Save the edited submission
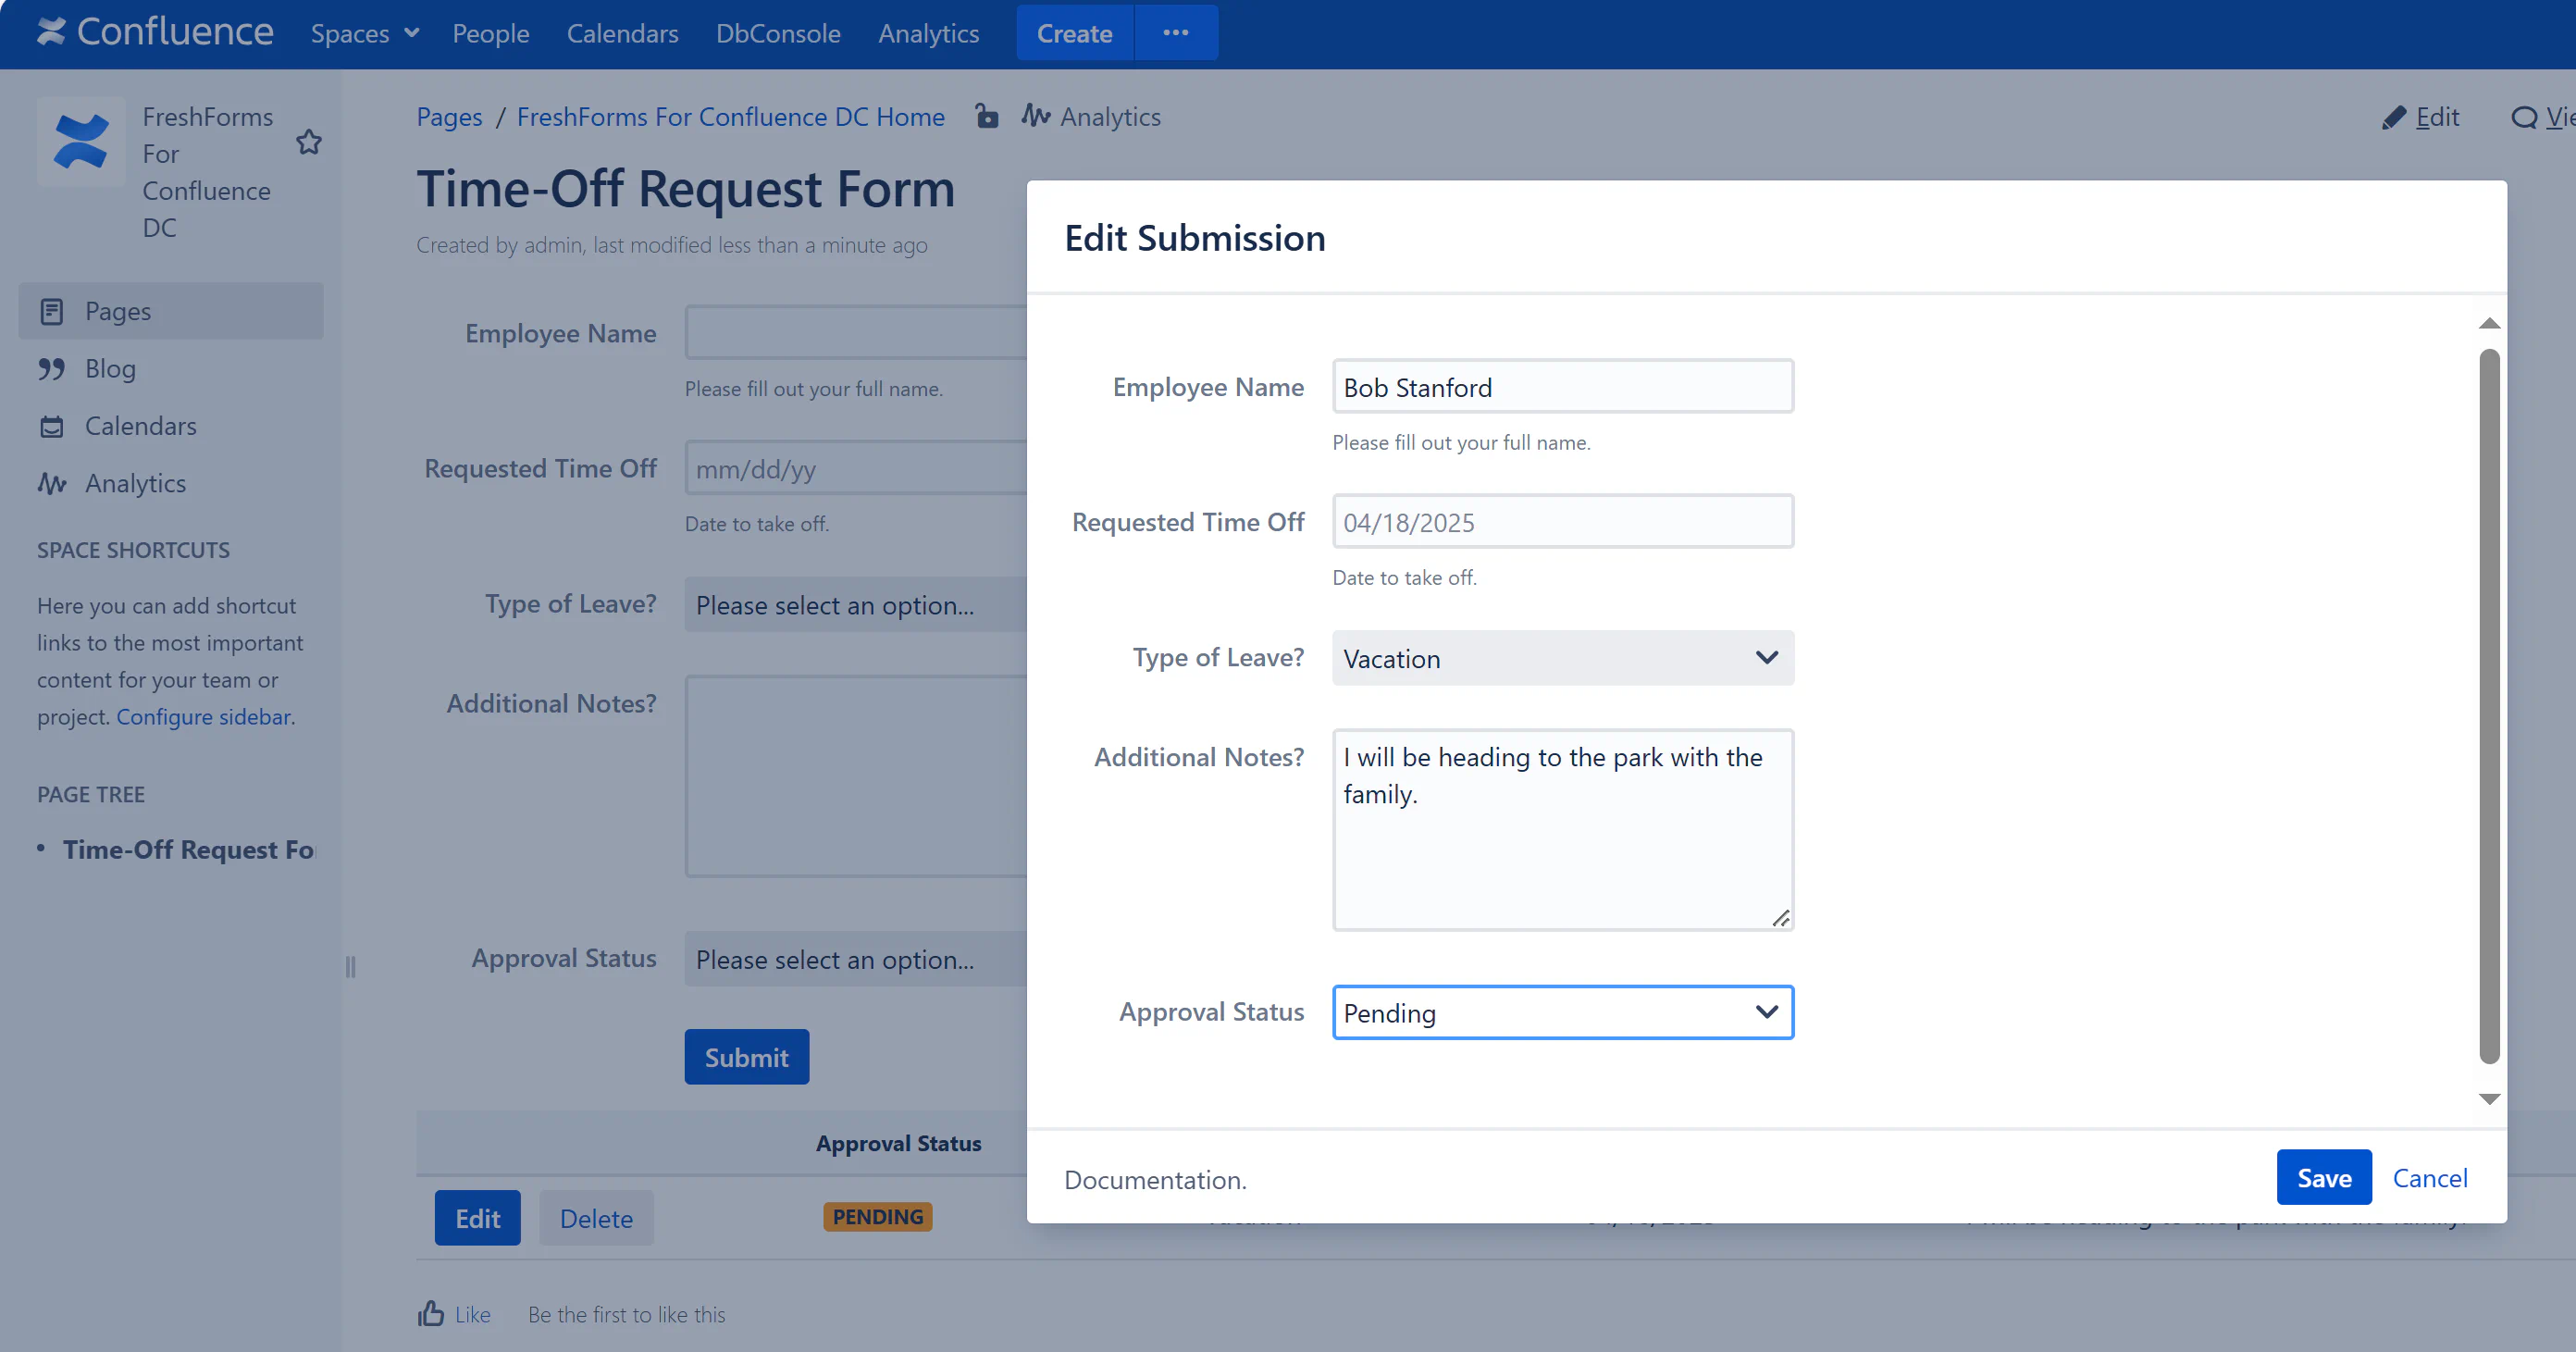The width and height of the screenshot is (2576, 1352). 2323,1177
